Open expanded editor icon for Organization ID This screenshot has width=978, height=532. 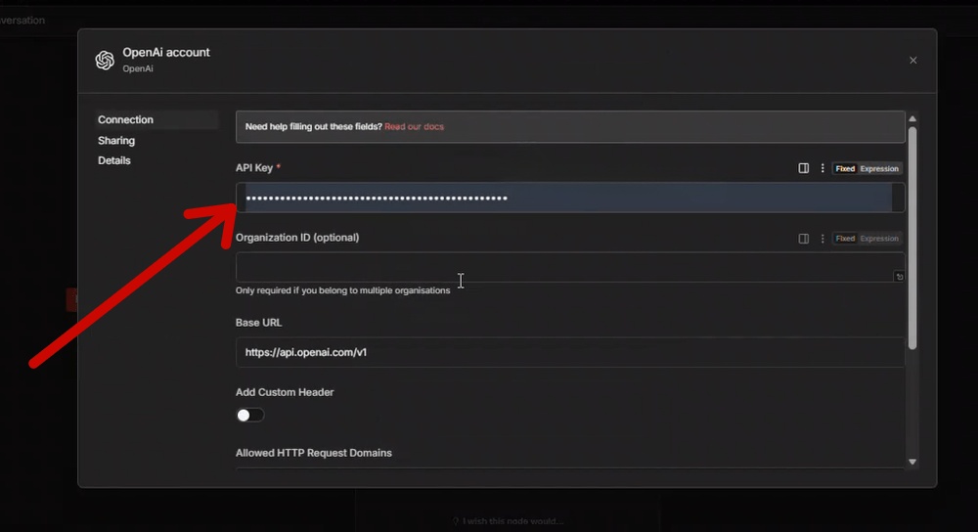[803, 239]
